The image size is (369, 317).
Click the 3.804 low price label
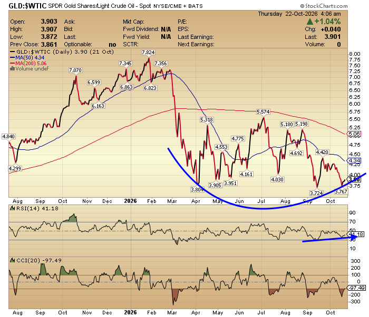pos(197,189)
